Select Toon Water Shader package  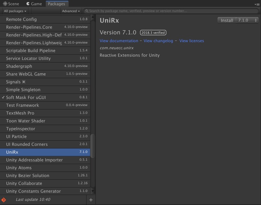[x=45, y=121]
